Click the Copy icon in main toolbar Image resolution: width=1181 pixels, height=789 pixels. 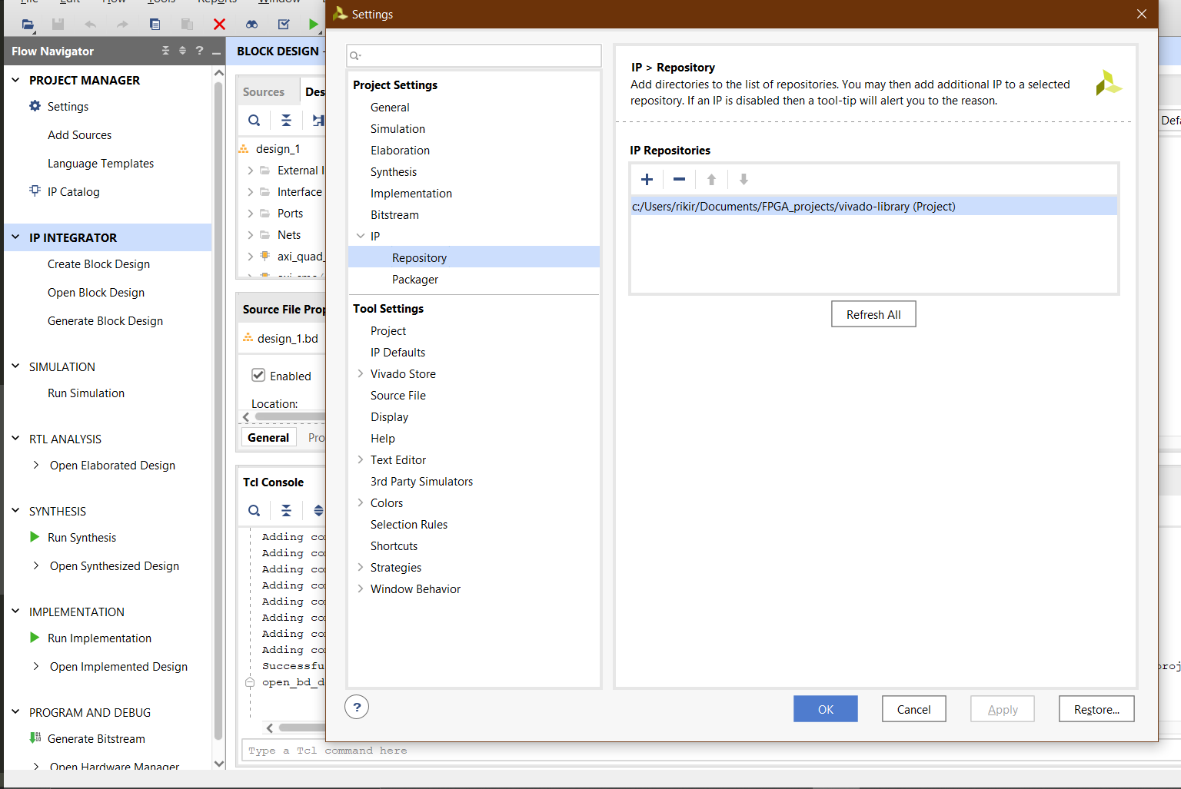point(155,24)
